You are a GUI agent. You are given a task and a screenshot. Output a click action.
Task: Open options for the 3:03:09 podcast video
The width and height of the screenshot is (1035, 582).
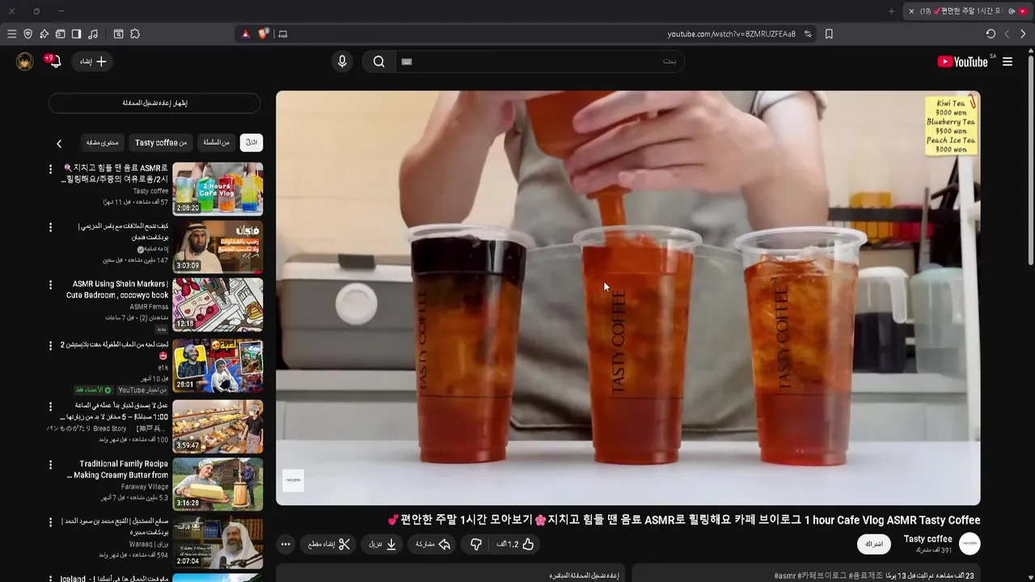point(50,227)
